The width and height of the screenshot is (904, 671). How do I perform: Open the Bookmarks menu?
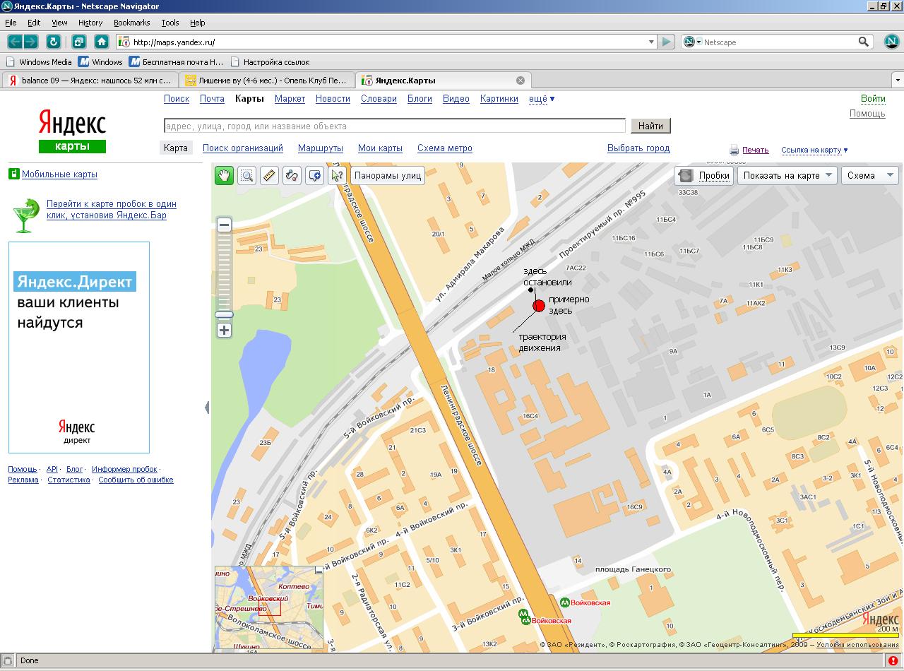tap(131, 23)
